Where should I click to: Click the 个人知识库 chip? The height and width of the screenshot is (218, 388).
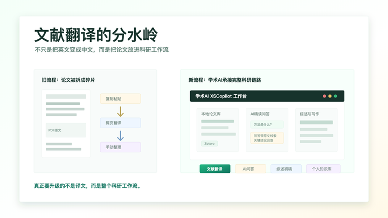tap(323, 169)
